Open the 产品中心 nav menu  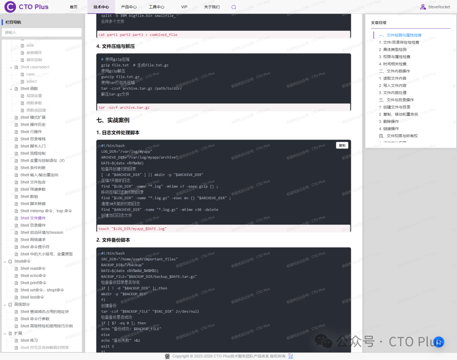(129, 7)
